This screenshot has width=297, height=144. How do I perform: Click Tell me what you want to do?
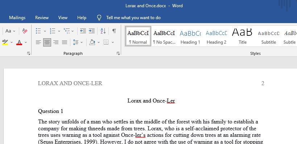(x=133, y=18)
